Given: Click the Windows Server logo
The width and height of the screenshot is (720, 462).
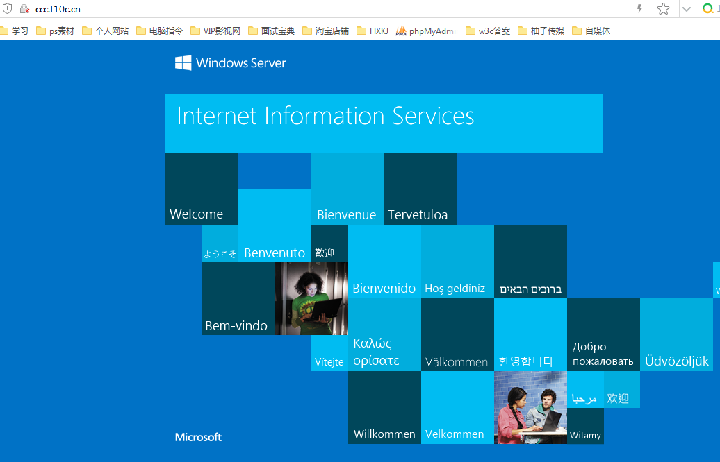Looking at the screenshot, I should 231,63.
